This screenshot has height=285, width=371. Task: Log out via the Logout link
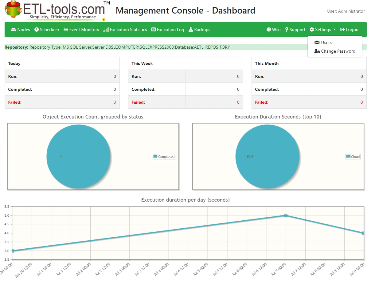coord(350,30)
